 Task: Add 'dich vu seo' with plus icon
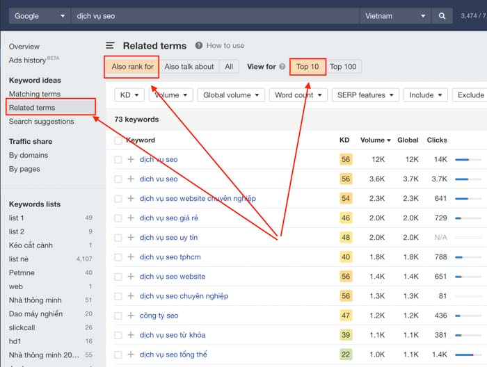131,179
